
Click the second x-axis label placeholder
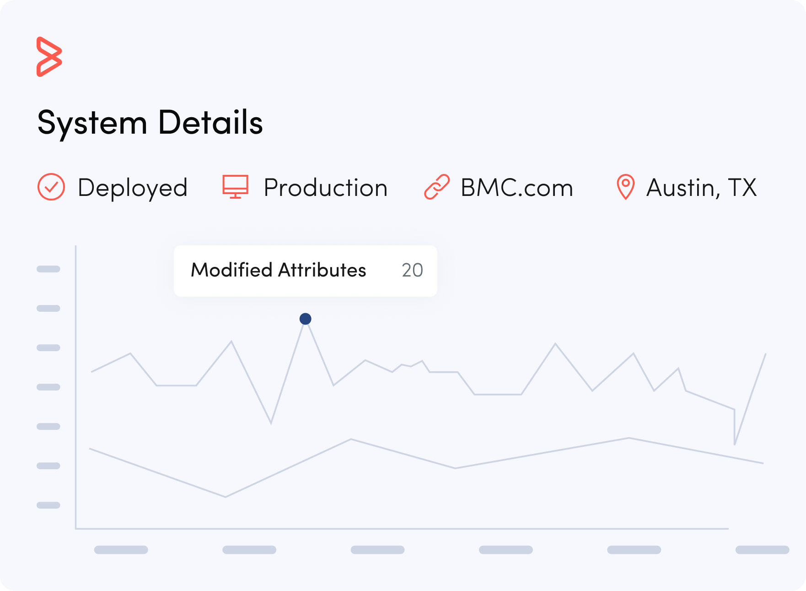tap(249, 549)
